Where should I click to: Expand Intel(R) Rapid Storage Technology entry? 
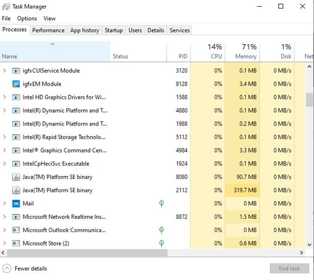[5, 137]
